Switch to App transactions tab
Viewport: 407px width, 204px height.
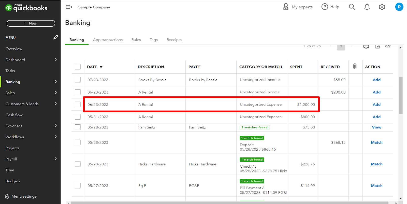(x=108, y=40)
